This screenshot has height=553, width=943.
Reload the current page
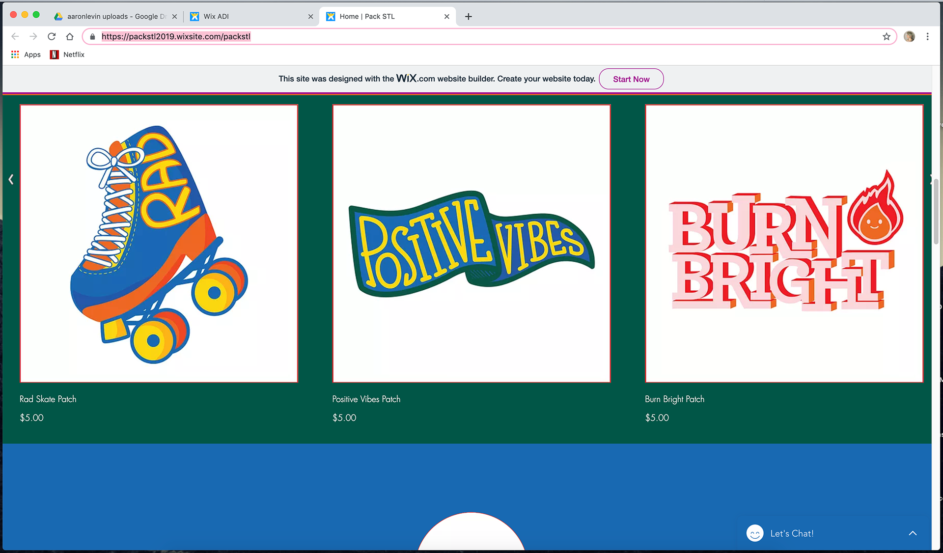[52, 36]
